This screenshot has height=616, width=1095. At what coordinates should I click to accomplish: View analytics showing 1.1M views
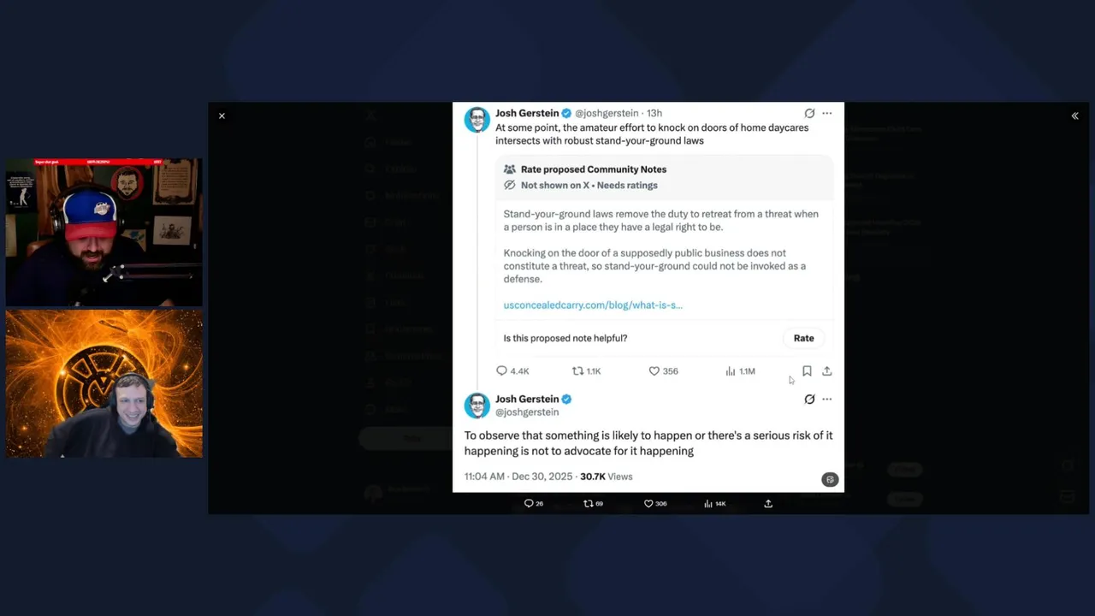tap(740, 371)
